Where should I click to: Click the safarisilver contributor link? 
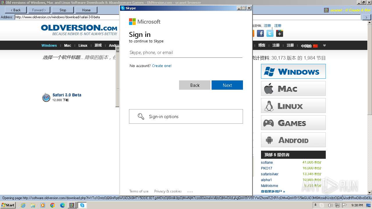click(270, 174)
